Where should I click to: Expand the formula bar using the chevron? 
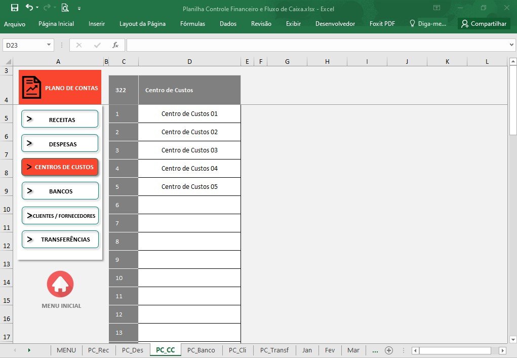point(511,45)
